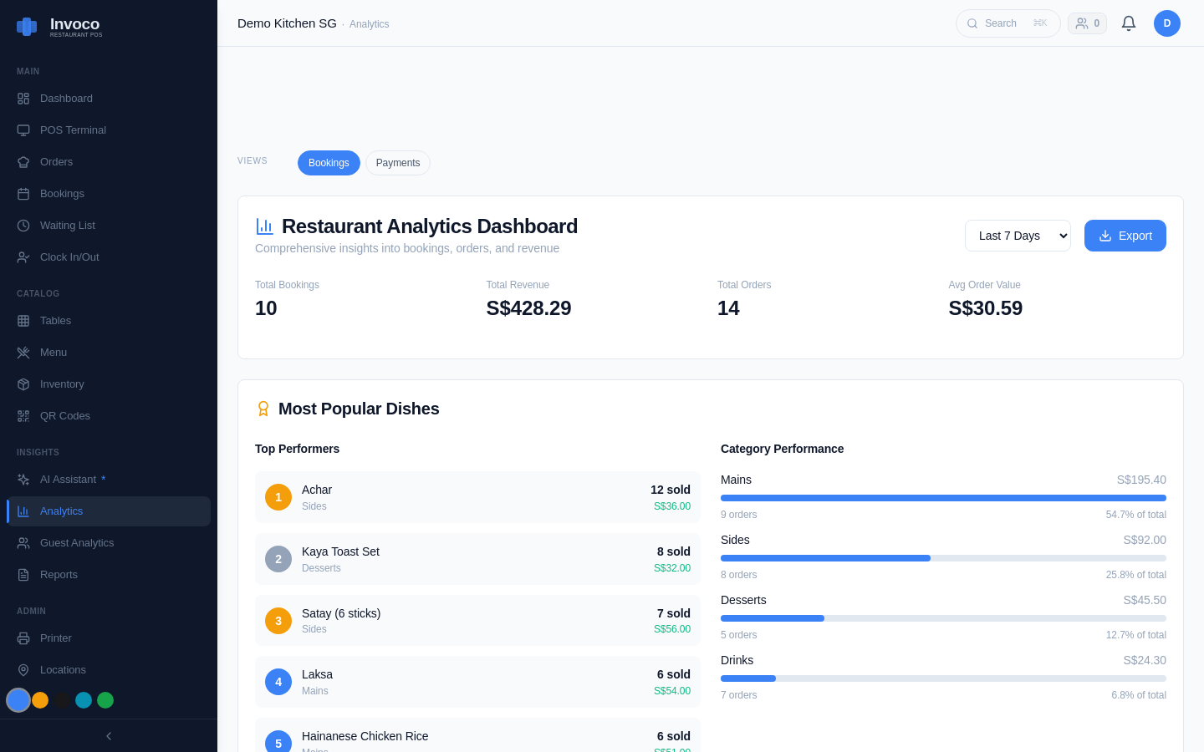Open the Tables section

pos(55,320)
